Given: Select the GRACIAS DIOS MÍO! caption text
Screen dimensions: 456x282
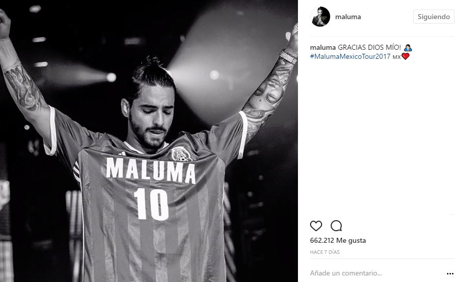Looking at the screenshot, I should coord(369,47).
